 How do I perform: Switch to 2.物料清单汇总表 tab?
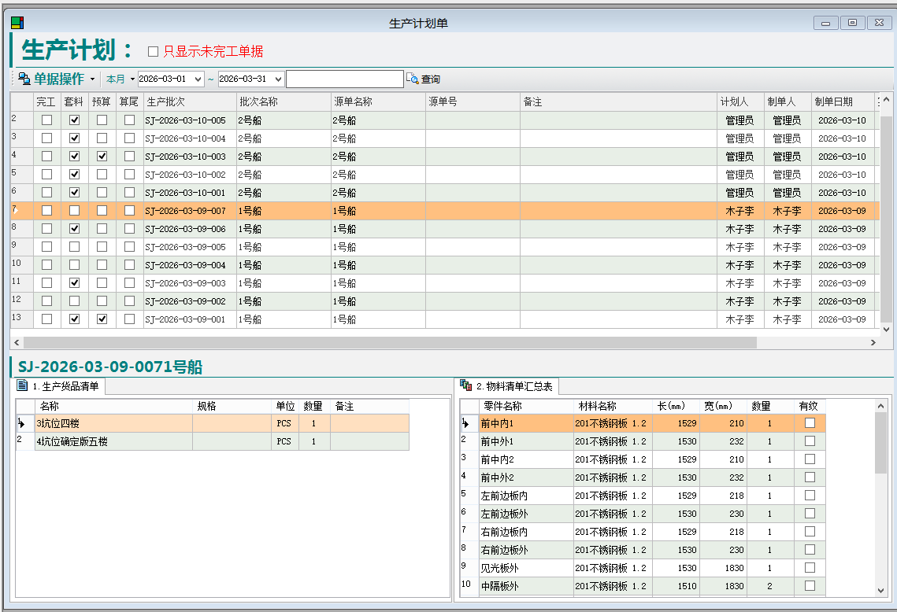tap(508, 386)
